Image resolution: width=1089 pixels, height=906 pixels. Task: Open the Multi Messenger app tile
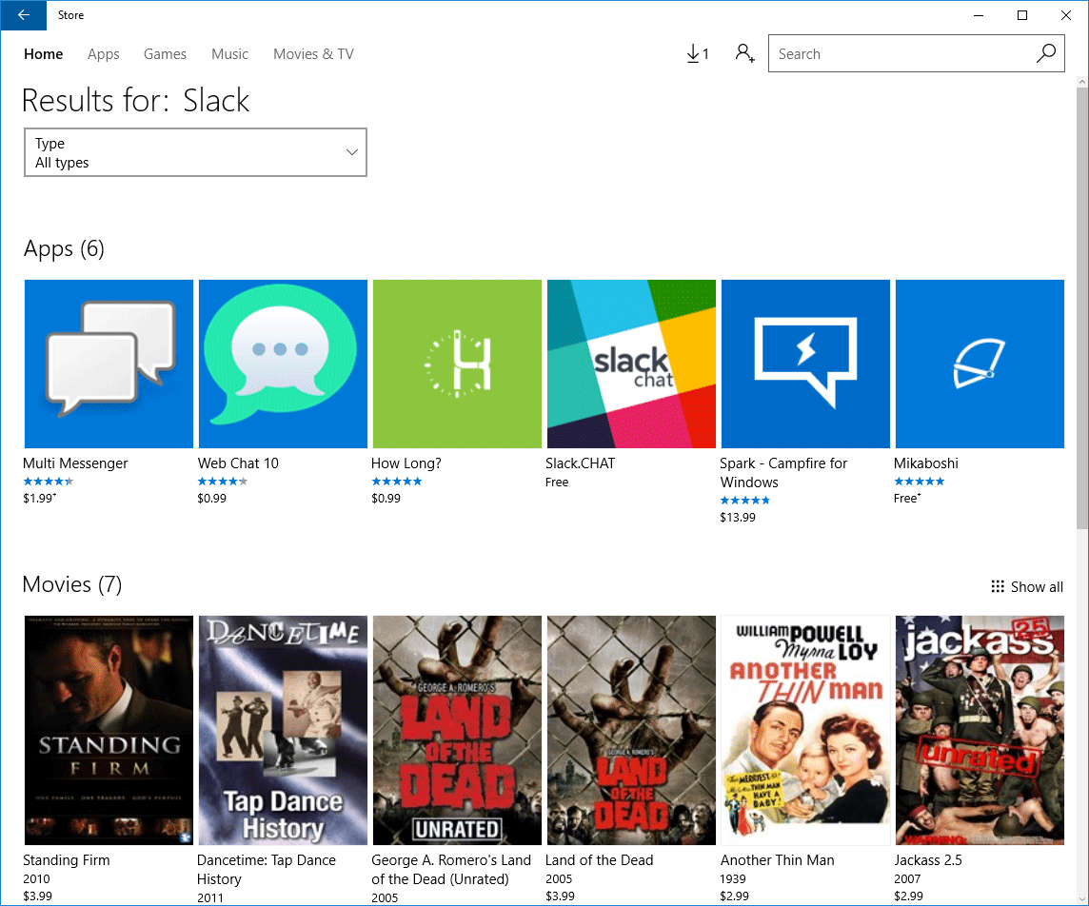109,364
